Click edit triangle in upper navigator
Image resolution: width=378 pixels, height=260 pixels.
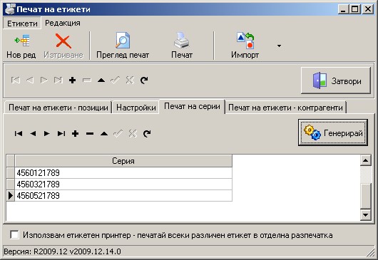(x=101, y=80)
